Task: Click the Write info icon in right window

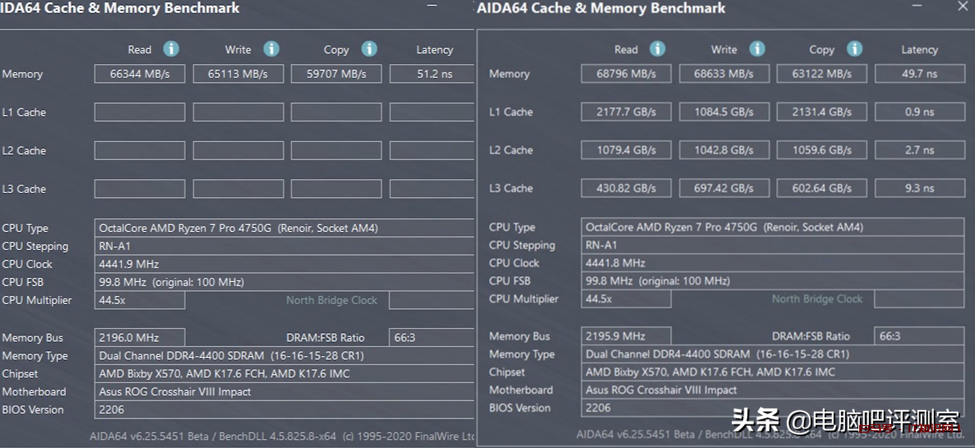Action: 757,49
